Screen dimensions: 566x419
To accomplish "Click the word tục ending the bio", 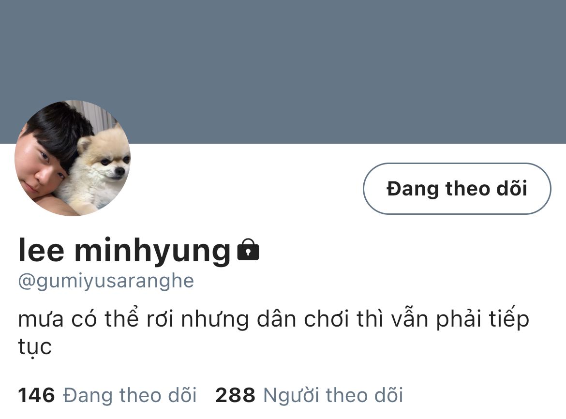I will (35, 347).
